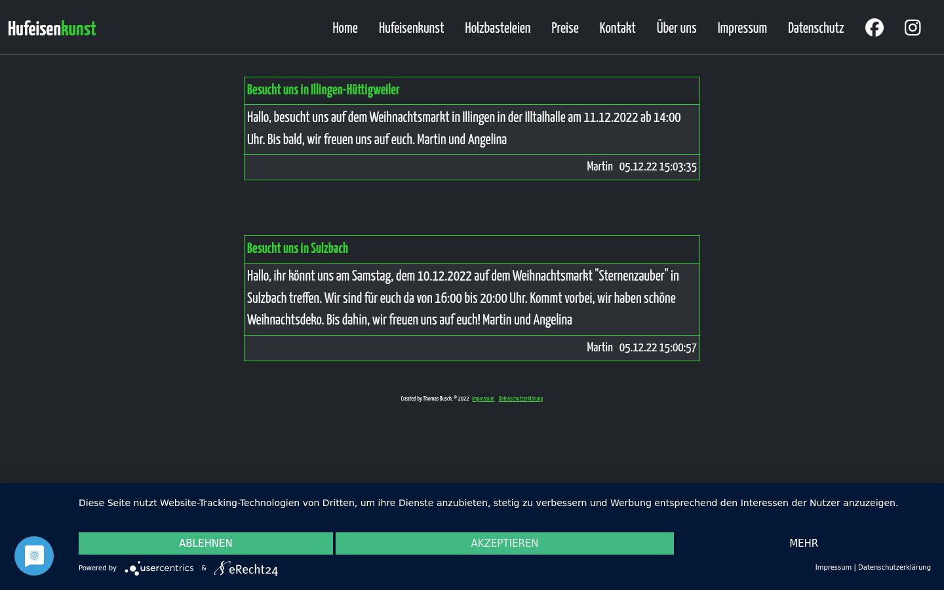Go to the Home menu item
This screenshot has width=944, height=590.
coord(345,28)
